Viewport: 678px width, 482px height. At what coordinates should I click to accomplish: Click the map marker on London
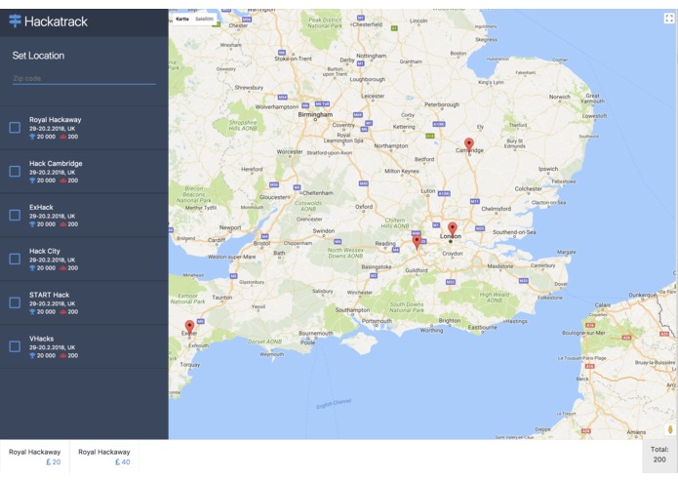point(453,229)
